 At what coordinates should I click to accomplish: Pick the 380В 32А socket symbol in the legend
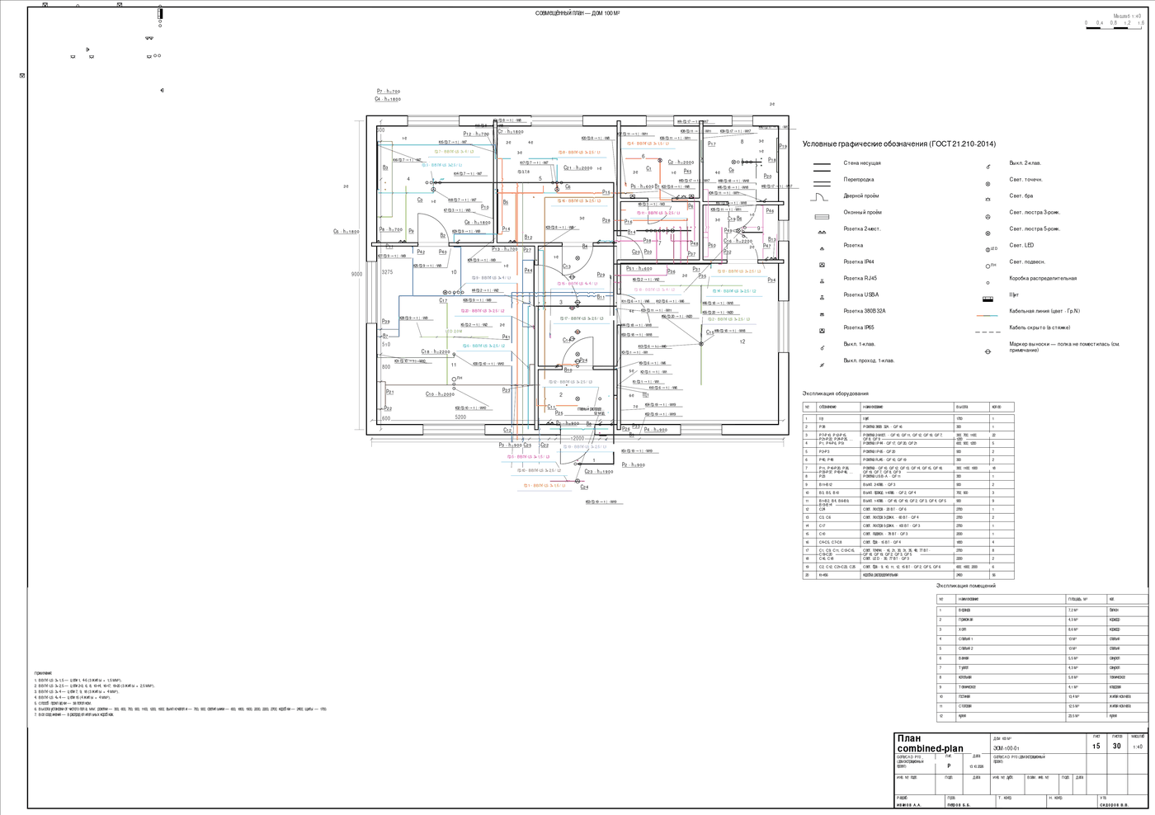822,314
